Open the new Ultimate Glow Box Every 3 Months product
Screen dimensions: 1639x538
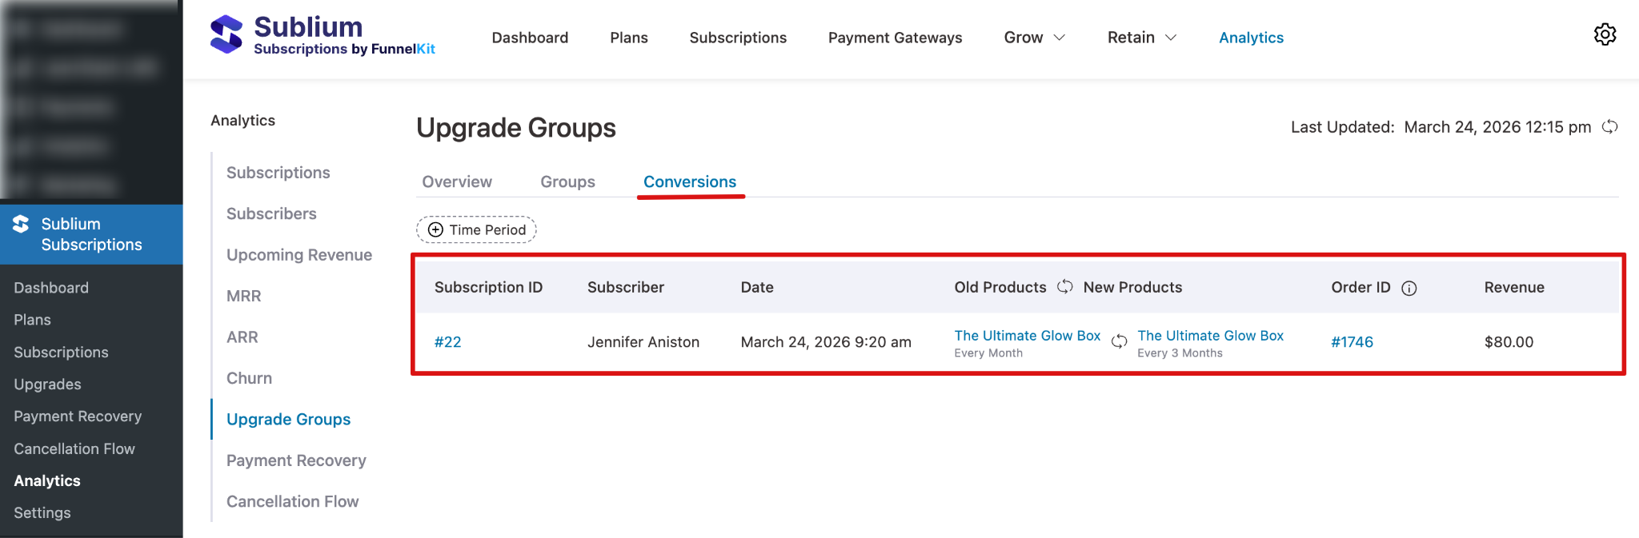point(1210,336)
